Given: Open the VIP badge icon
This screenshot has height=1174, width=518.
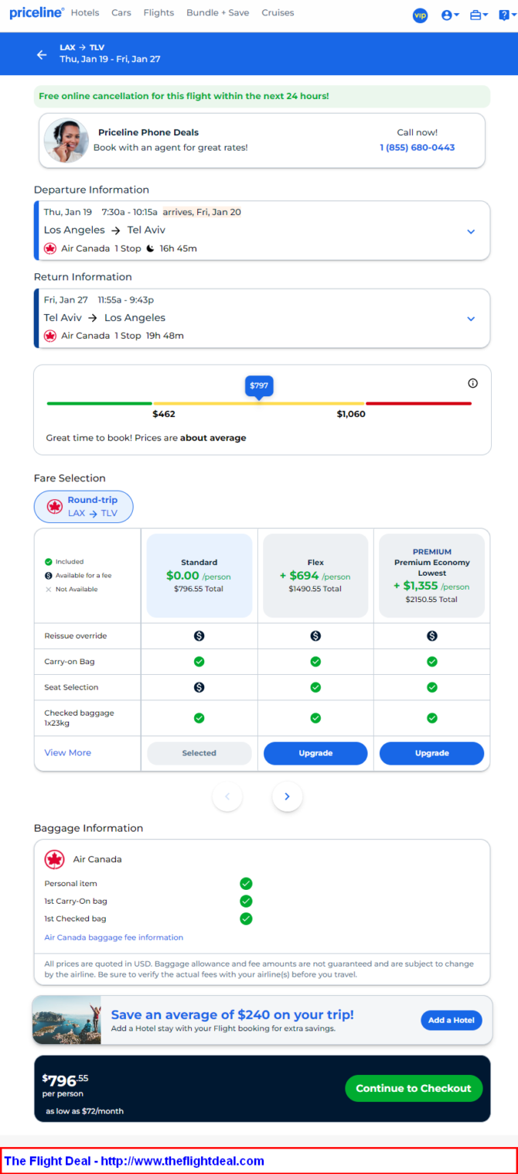Looking at the screenshot, I should 420,15.
